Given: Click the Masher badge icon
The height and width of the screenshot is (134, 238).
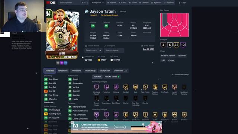Looking at the screenshot, I should click(x=126, y=98).
